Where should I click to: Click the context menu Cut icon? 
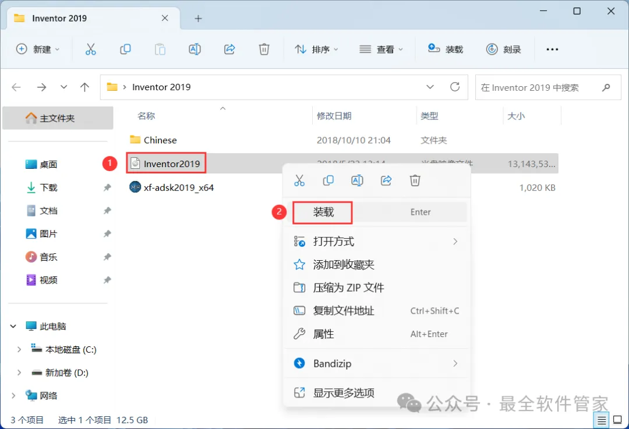299,180
